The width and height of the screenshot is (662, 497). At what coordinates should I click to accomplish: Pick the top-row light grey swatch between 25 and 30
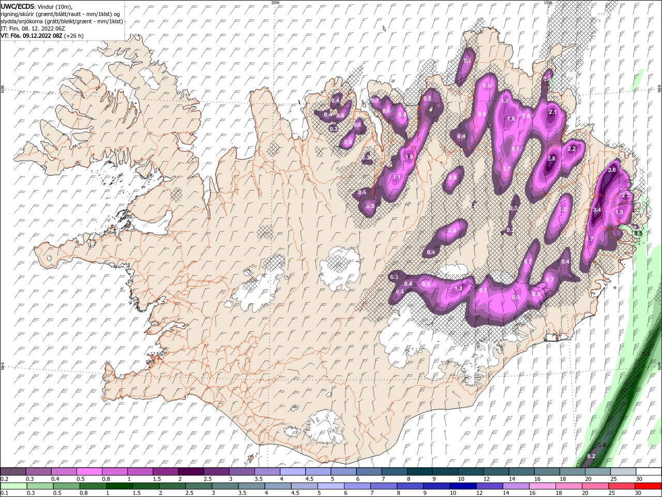tap(623, 472)
